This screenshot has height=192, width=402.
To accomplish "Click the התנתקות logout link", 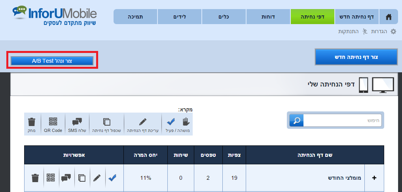I will point(348,31).
